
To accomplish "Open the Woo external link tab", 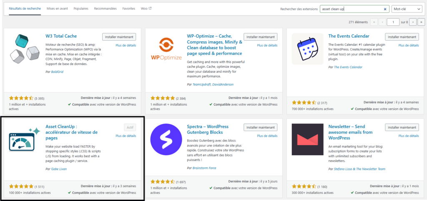I will (146, 8).
